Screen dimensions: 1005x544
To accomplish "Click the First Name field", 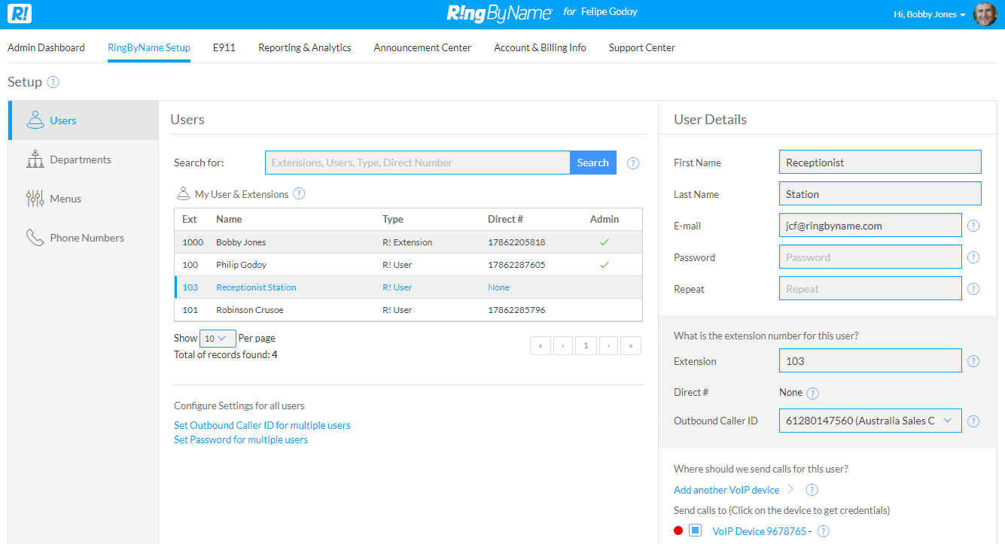I will coord(880,163).
